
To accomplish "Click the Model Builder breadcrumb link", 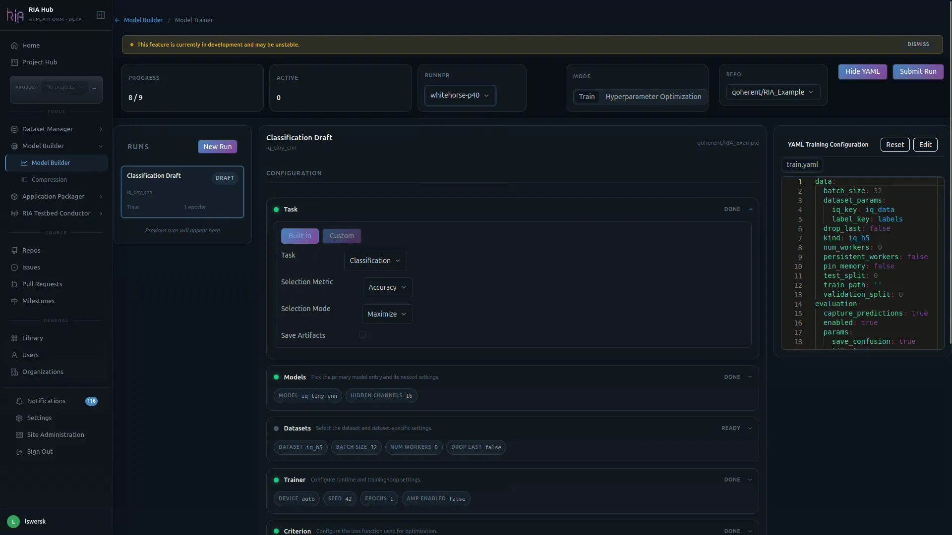I will click(x=143, y=20).
